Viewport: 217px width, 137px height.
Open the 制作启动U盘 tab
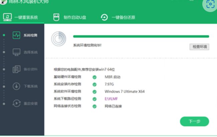(75, 17)
